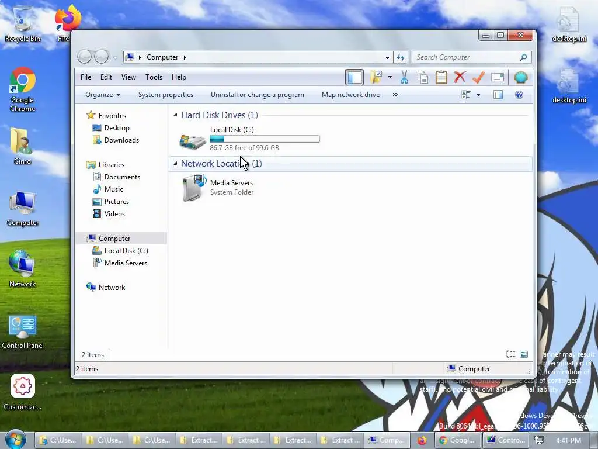Expand breadcrumb arrow after Computer
The image size is (598, 449).
[x=185, y=57]
